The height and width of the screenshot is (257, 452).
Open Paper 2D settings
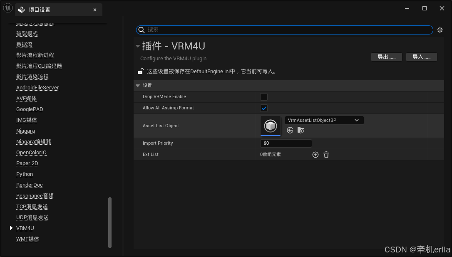click(27, 163)
